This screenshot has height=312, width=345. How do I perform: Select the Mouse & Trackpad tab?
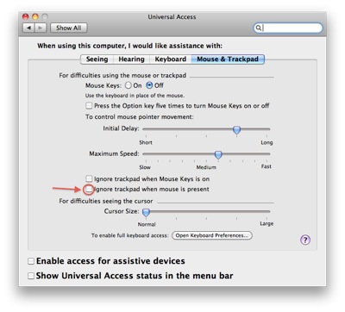pos(228,59)
